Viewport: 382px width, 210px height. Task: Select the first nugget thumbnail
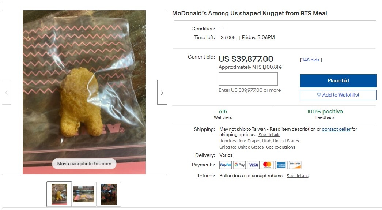(59, 194)
